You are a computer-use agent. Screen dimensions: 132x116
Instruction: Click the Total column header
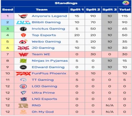click(x=125, y=9)
